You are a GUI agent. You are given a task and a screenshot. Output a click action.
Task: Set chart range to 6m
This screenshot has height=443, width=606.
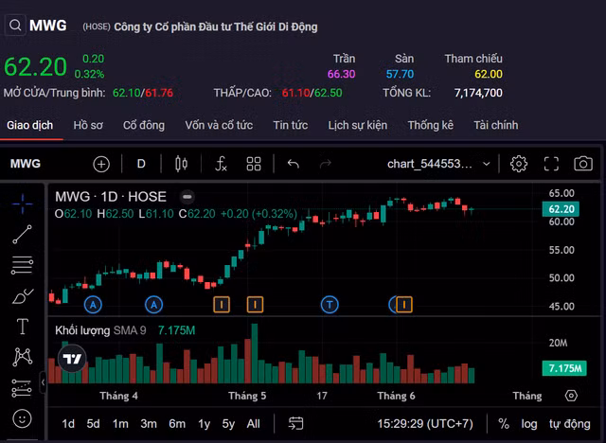[x=177, y=424]
